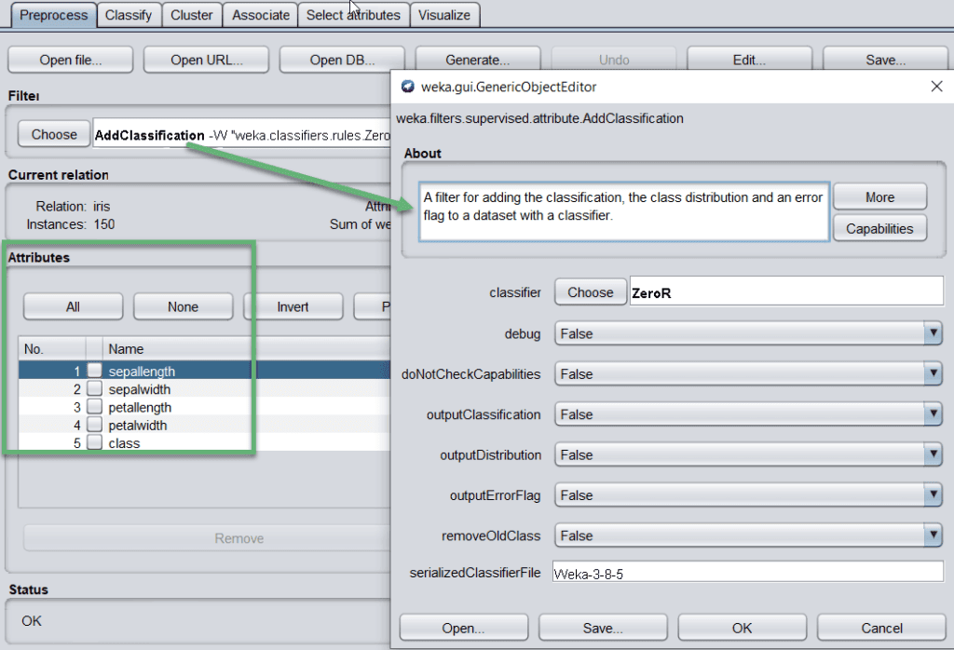Check the petalwidth attribute checkbox

pyautogui.click(x=96, y=425)
